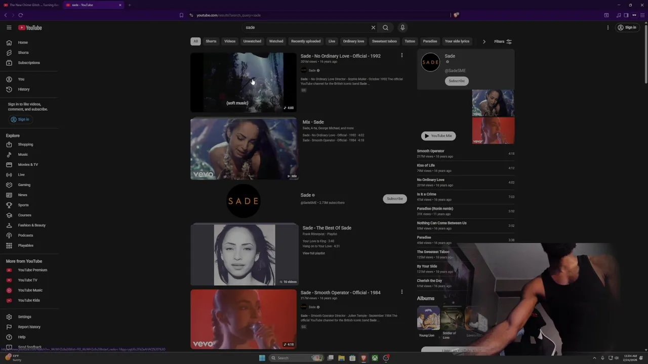Play Is It a Crime from track list
This screenshot has height=364, width=648.
coord(465,197)
